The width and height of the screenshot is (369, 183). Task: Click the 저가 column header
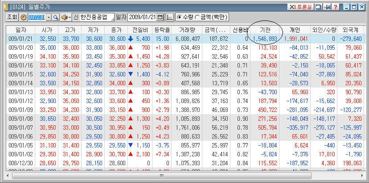point(93,30)
